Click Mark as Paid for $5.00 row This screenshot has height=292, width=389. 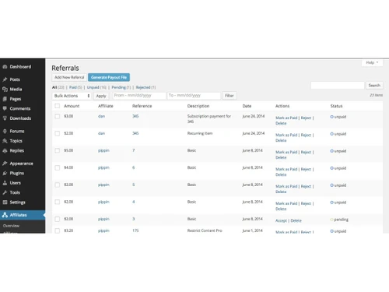(x=286, y=152)
